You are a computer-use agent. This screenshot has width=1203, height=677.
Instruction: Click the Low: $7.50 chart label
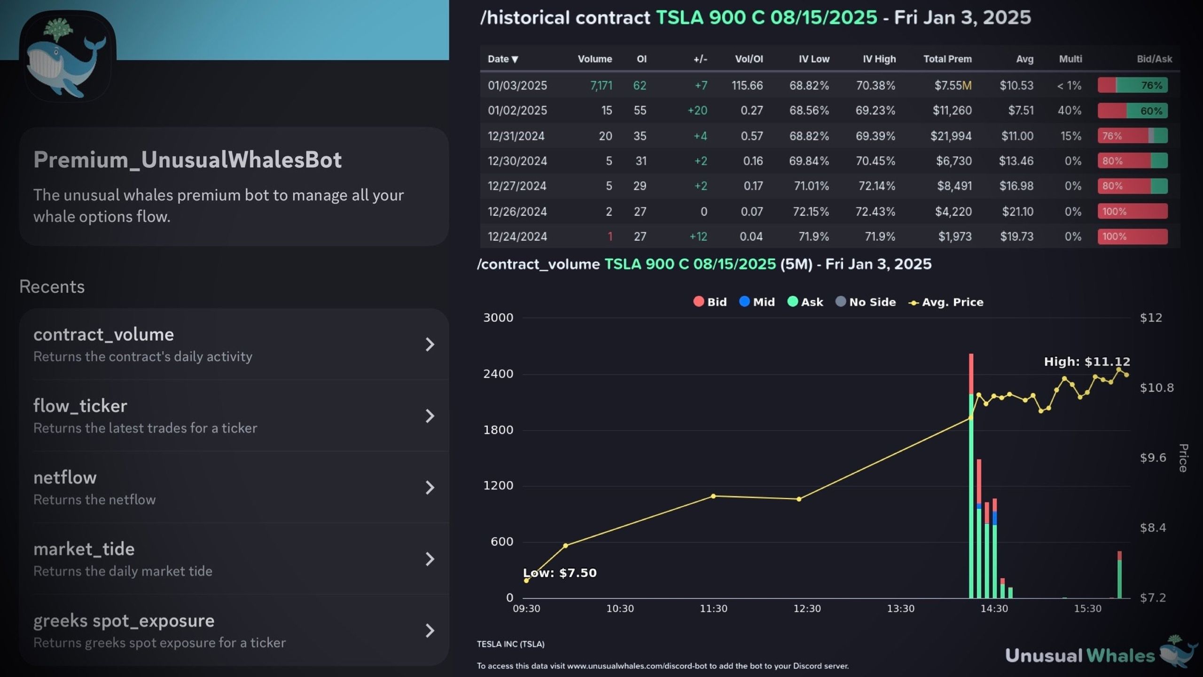click(560, 573)
